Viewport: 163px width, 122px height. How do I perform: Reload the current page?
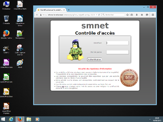click(99, 15)
